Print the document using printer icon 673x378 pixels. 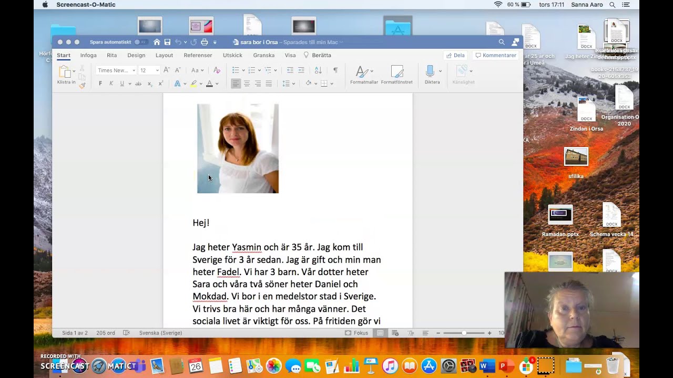tap(205, 42)
